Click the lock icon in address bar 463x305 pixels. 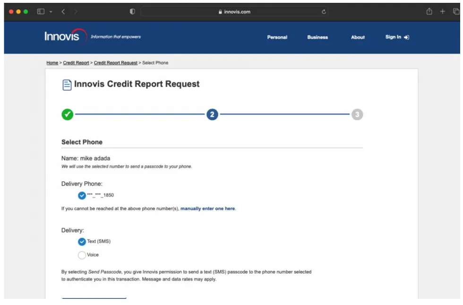click(x=220, y=11)
